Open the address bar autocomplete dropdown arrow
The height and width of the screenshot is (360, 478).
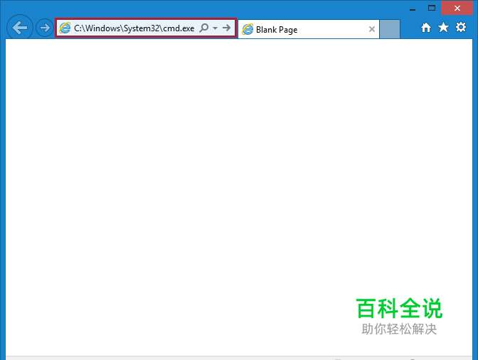tap(216, 28)
